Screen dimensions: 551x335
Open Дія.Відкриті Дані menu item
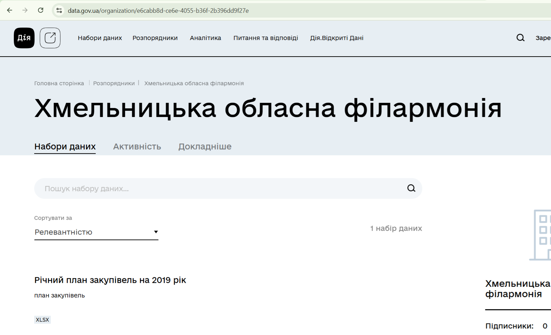337,38
